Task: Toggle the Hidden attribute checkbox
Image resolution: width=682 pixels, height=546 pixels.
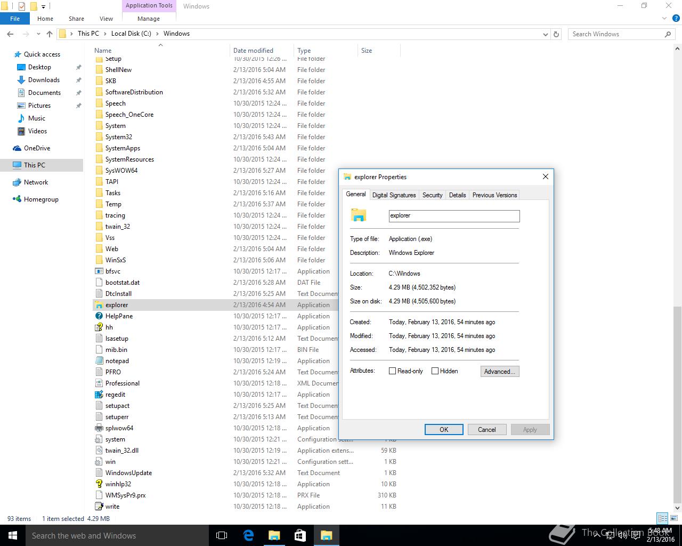Action: [435, 371]
